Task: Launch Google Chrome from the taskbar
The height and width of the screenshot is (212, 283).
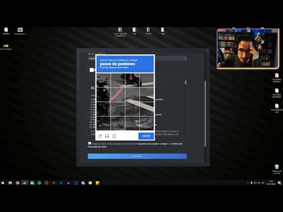Action: pos(18,183)
